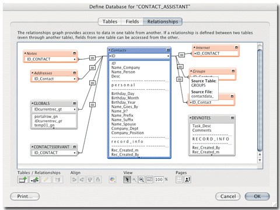
Task: Click the Rec_Created_By field in DEVNOTES
Action: [x=206, y=148]
